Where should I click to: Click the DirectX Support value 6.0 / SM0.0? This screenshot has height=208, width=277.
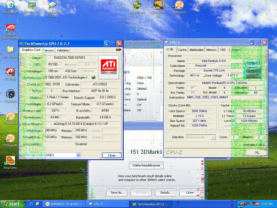(x=107, y=97)
